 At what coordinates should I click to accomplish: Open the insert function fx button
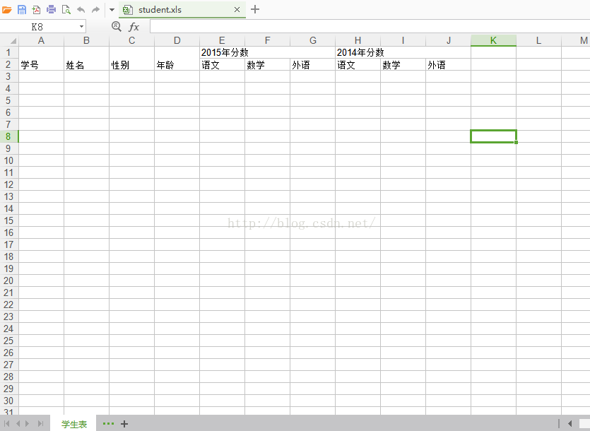(x=134, y=27)
